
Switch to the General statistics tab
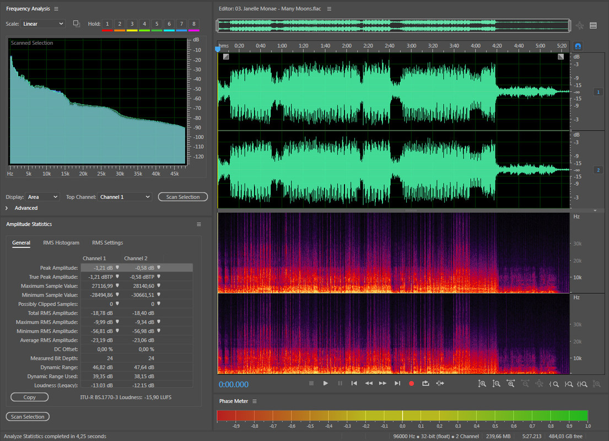click(21, 243)
